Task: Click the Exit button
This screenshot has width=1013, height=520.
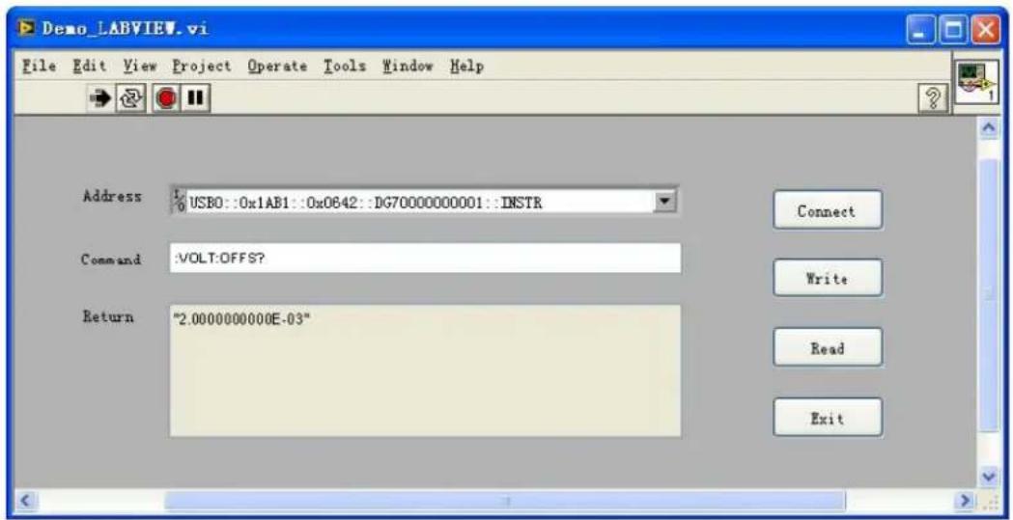Action: [x=828, y=418]
